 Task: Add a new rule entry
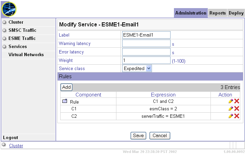[x=66, y=87]
